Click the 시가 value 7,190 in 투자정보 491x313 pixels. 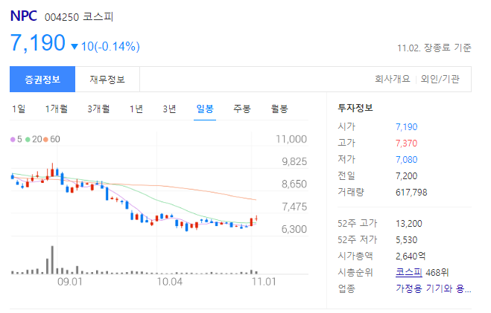pyautogui.click(x=407, y=127)
